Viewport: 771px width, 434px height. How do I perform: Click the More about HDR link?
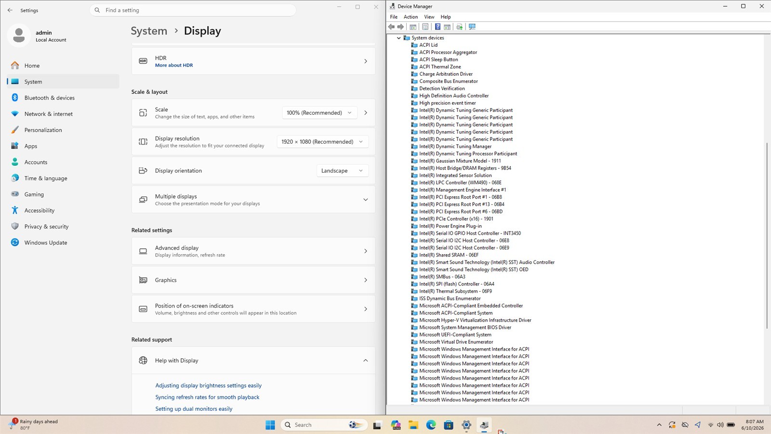coord(174,66)
